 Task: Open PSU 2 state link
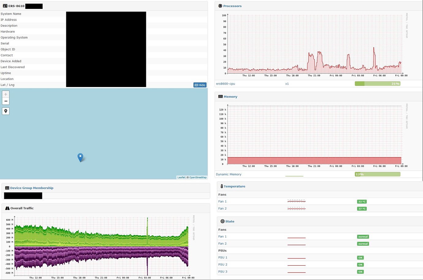223,265
